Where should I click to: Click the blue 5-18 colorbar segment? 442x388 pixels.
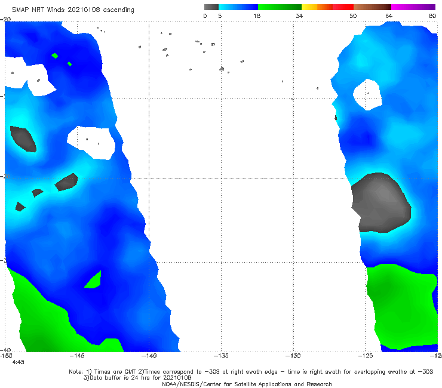pos(238,7)
